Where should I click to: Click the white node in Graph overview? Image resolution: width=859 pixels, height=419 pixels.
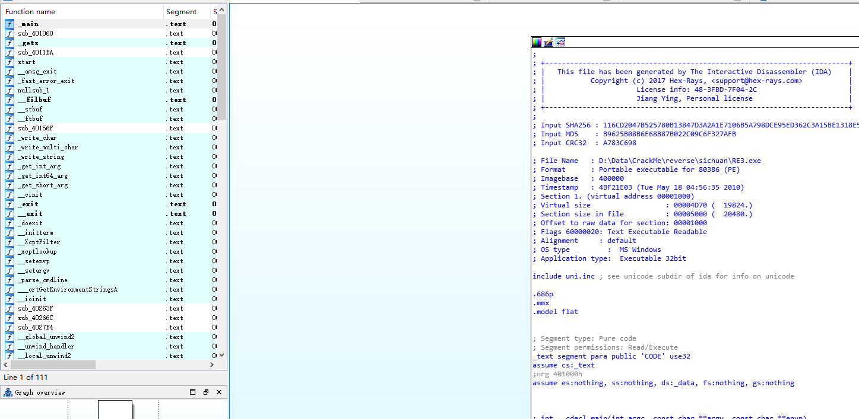click(115, 410)
